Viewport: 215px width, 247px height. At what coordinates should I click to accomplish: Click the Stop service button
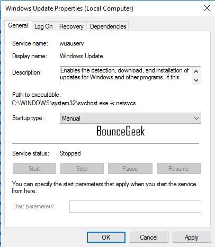pos(82,169)
